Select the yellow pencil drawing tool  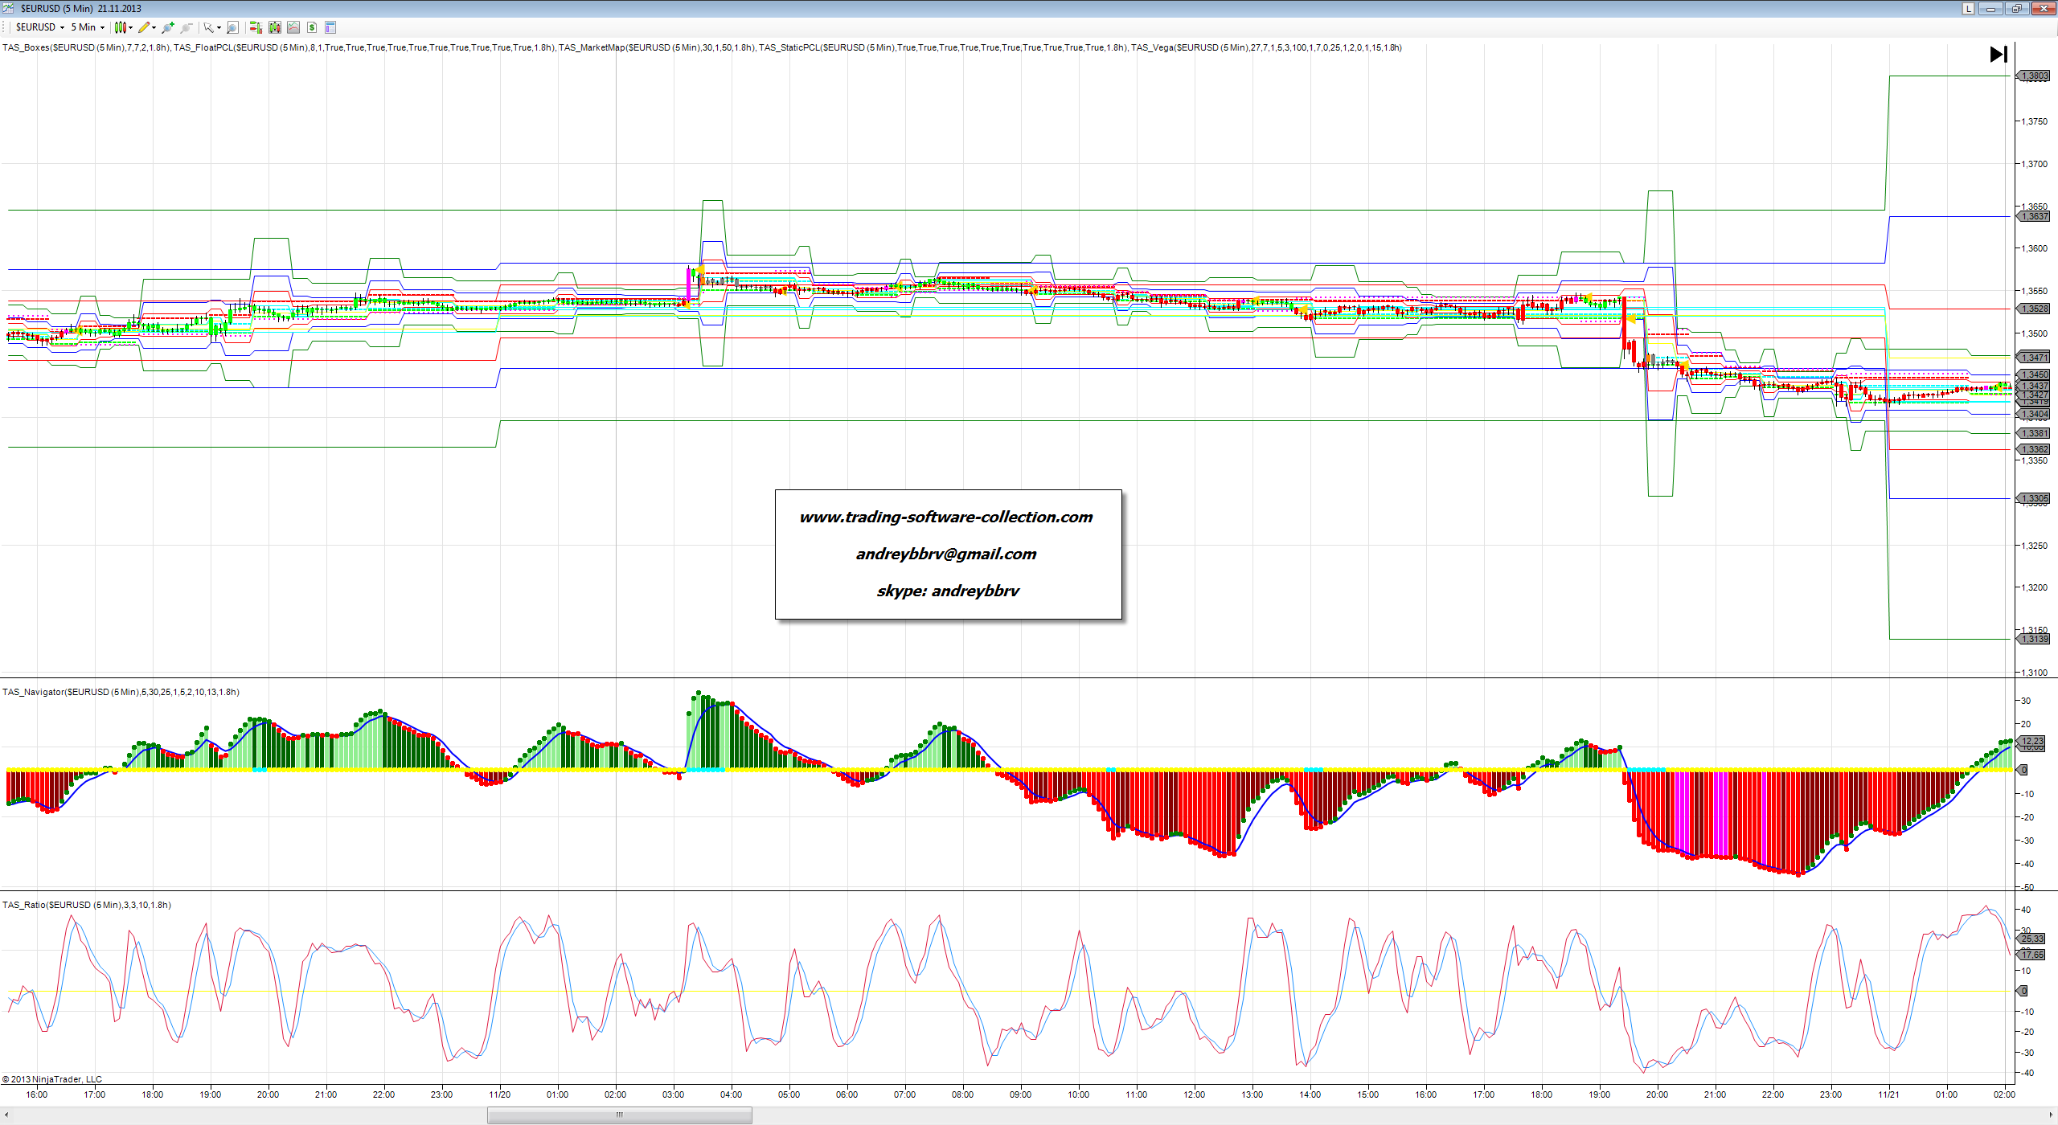coord(144,27)
